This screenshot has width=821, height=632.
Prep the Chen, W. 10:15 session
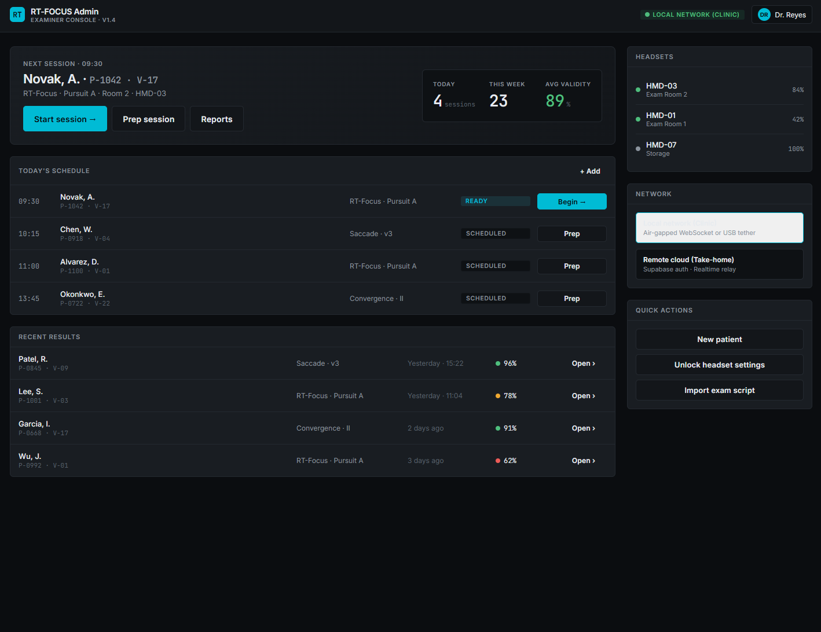[571, 234]
